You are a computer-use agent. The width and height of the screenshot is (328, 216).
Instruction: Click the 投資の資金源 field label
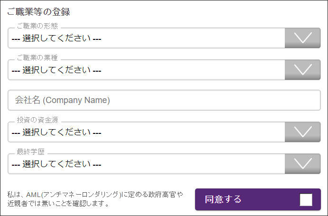[x=37, y=120]
